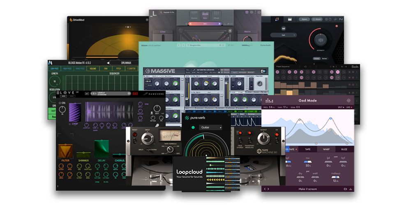Viewport: 411px width, 205px height.
Task: Open LOVE preset name bar
Action: [x=111, y=93]
